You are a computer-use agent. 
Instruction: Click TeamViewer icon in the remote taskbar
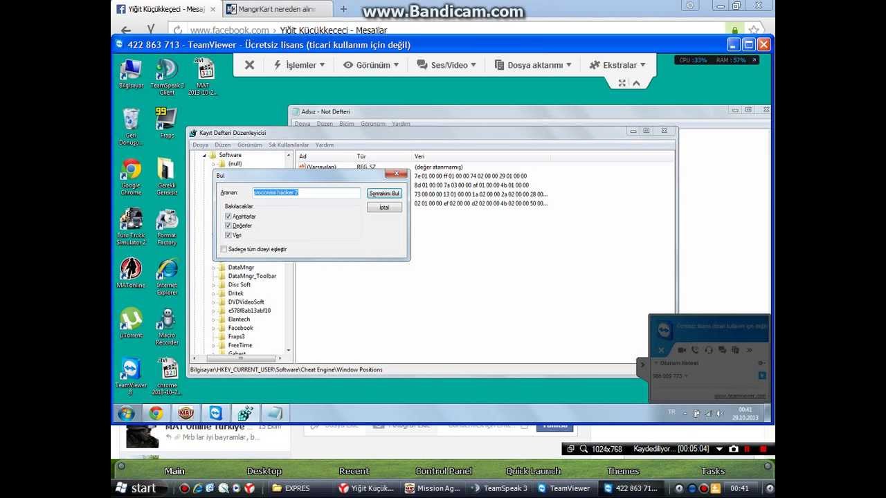coord(216,414)
